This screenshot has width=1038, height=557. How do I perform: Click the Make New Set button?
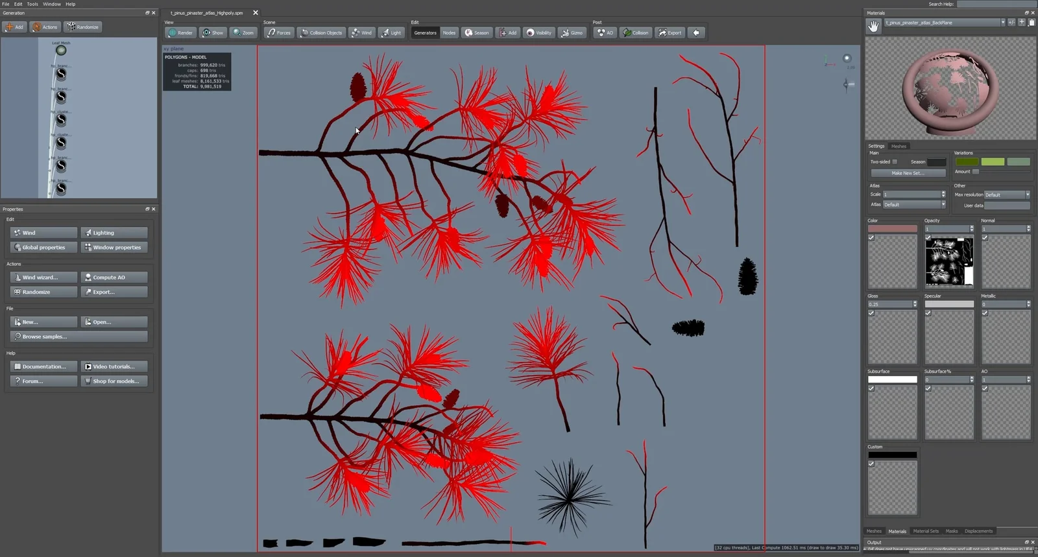click(x=908, y=173)
